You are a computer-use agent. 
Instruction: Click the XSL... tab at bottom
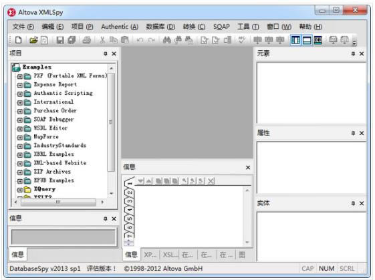[x=170, y=255]
